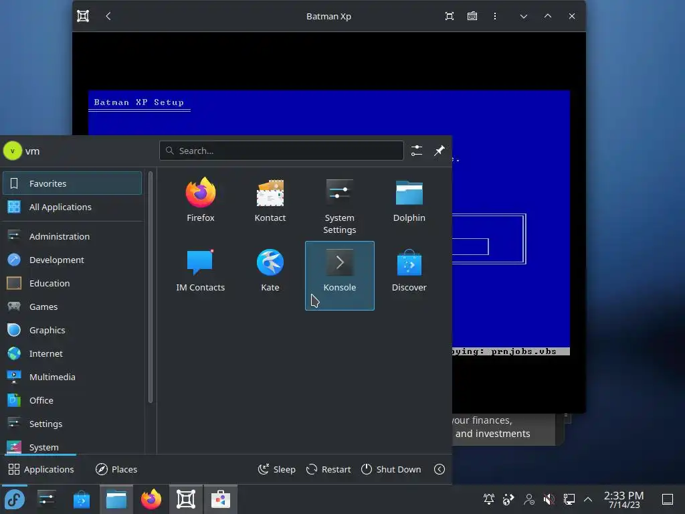Open Development category

(x=72, y=260)
